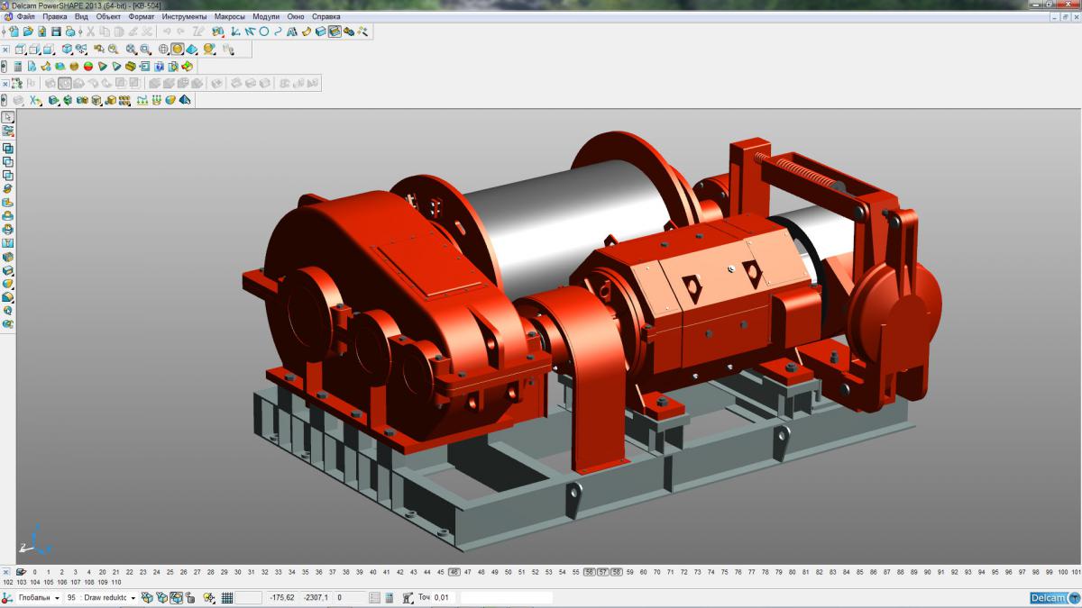
Task: Click the Print icon in the top toolbar
Action: (x=70, y=32)
